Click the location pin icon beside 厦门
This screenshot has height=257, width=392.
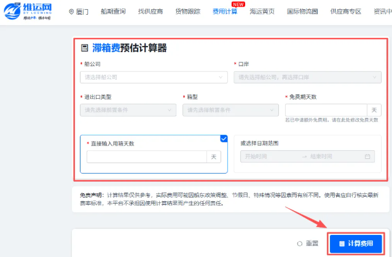(71, 12)
